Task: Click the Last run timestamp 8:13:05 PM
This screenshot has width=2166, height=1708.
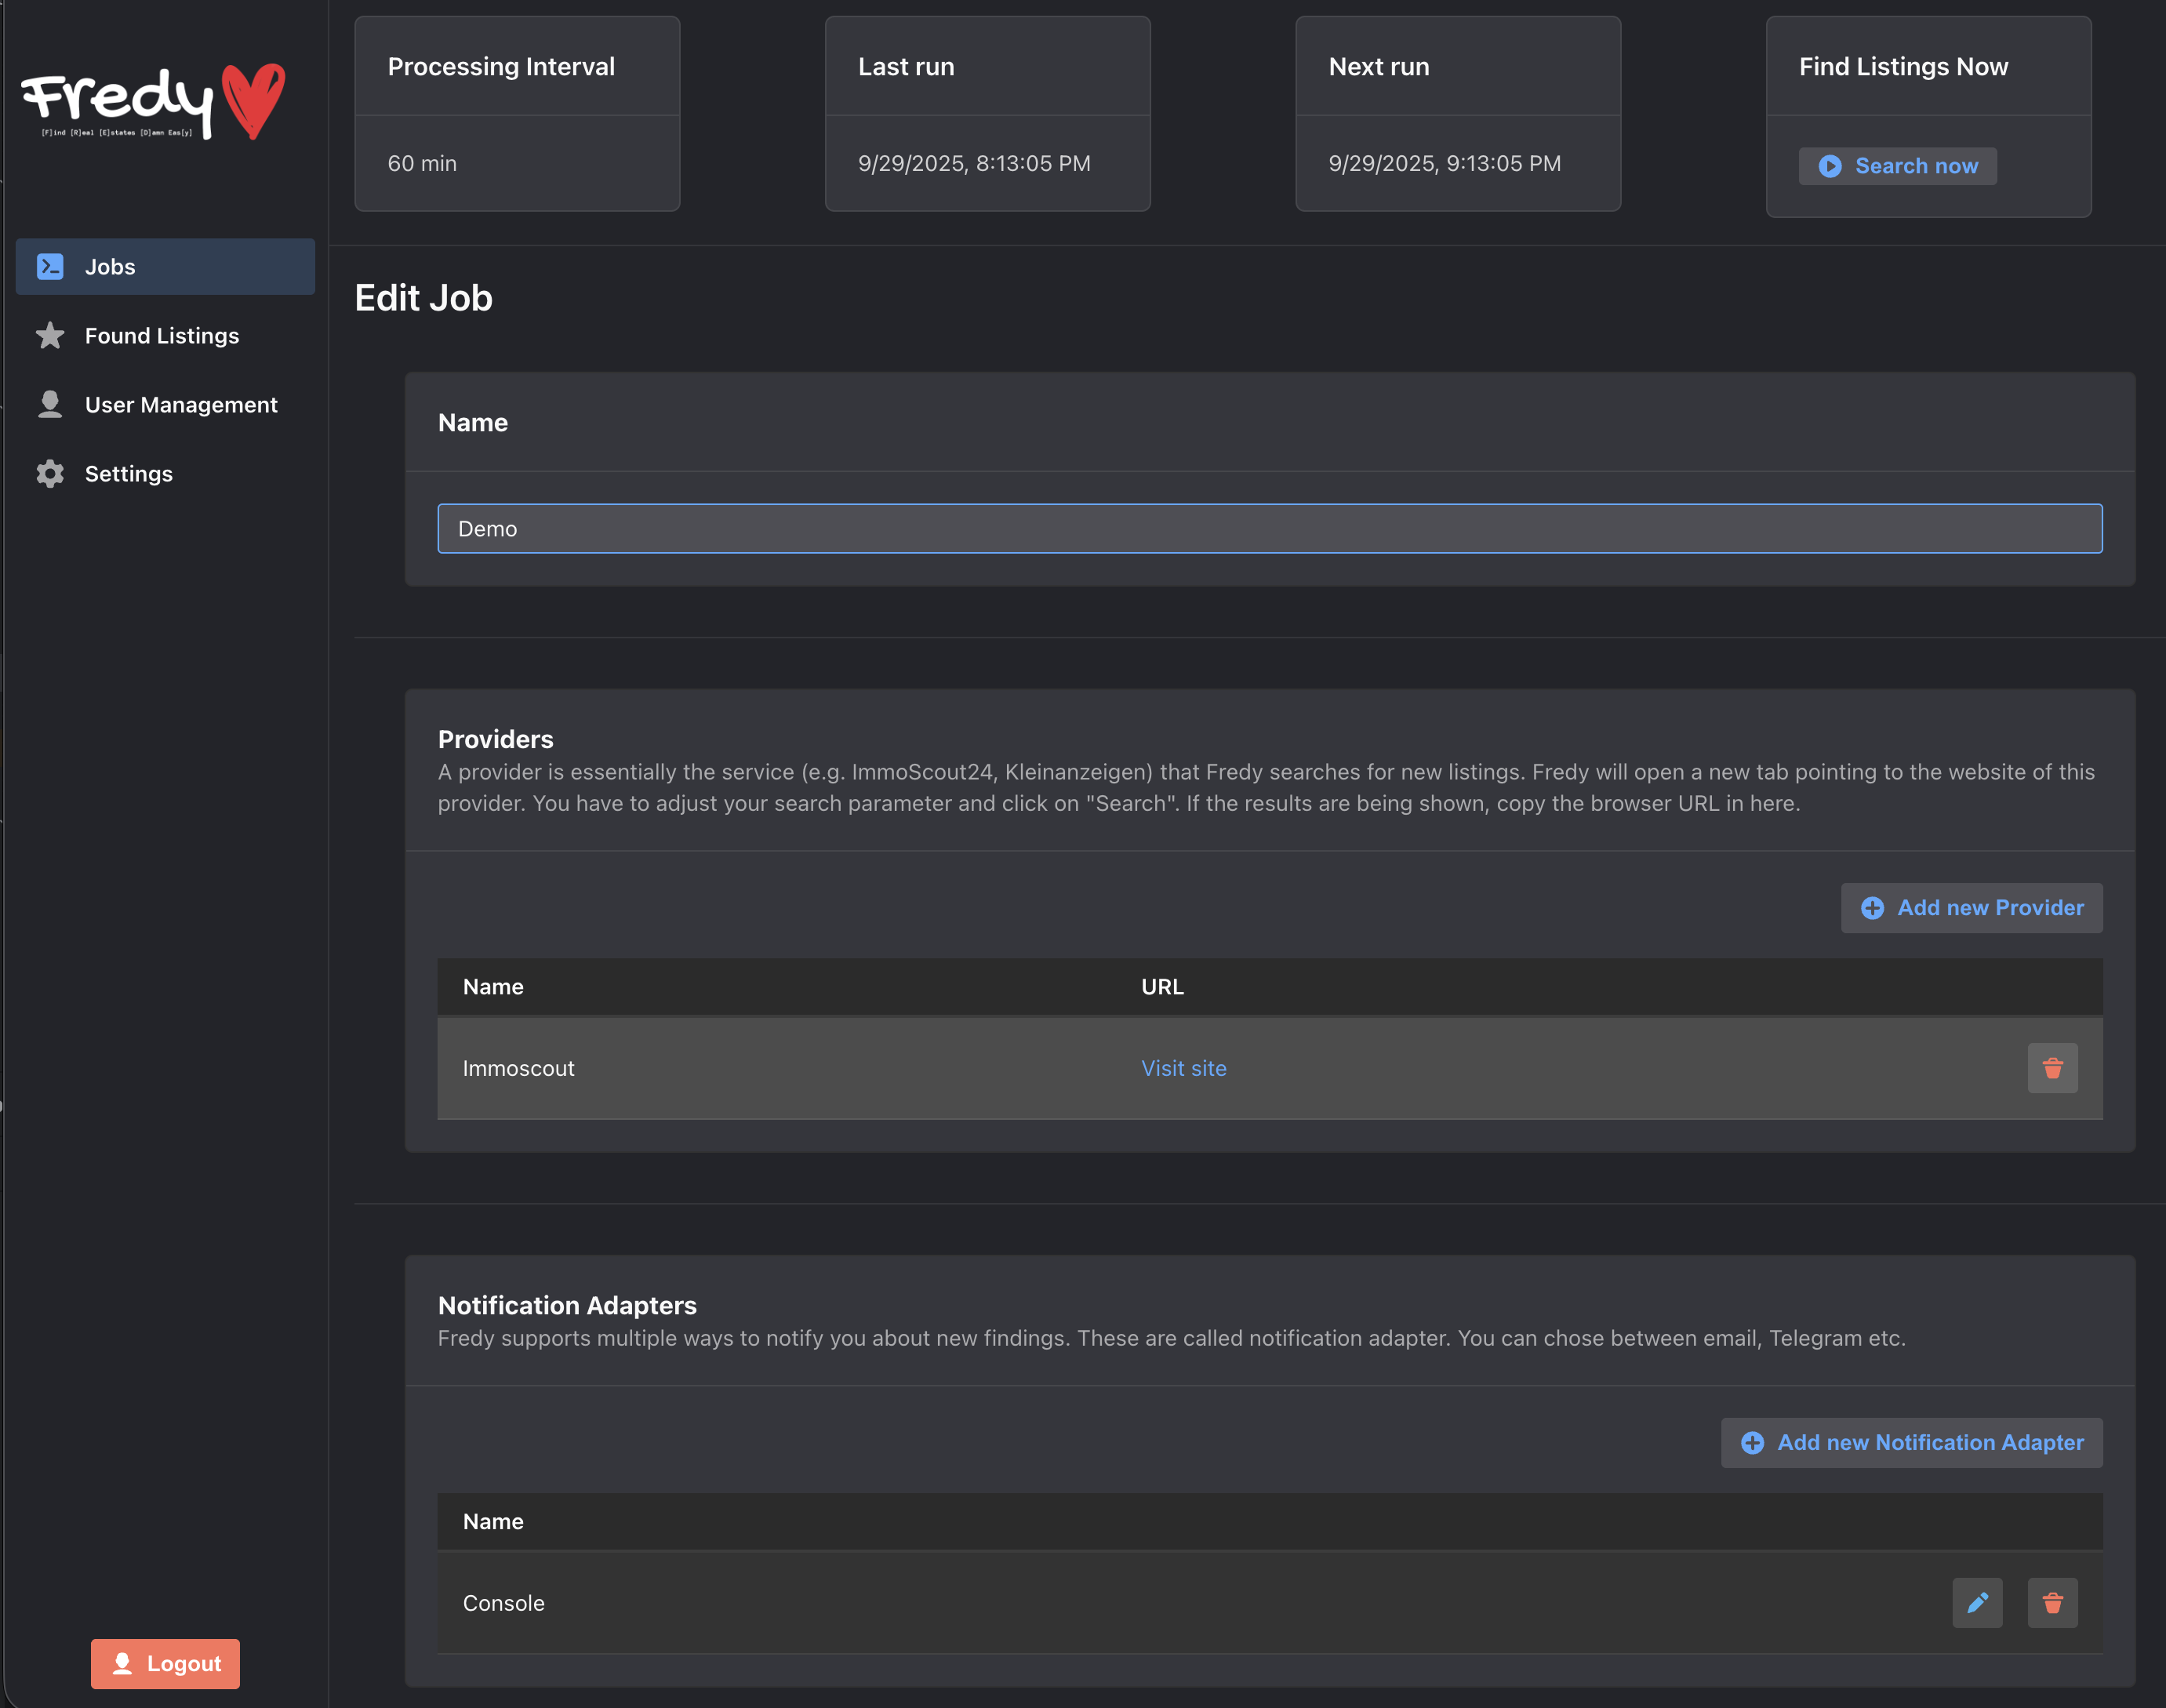Action: 974,164
